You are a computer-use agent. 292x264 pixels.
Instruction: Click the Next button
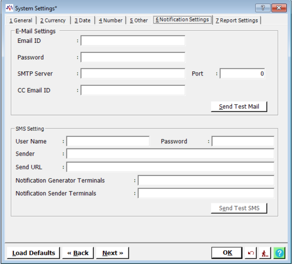pyautogui.click(x=112, y=253)
